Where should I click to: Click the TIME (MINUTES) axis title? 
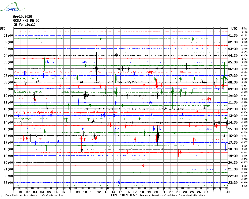[124, 195]
